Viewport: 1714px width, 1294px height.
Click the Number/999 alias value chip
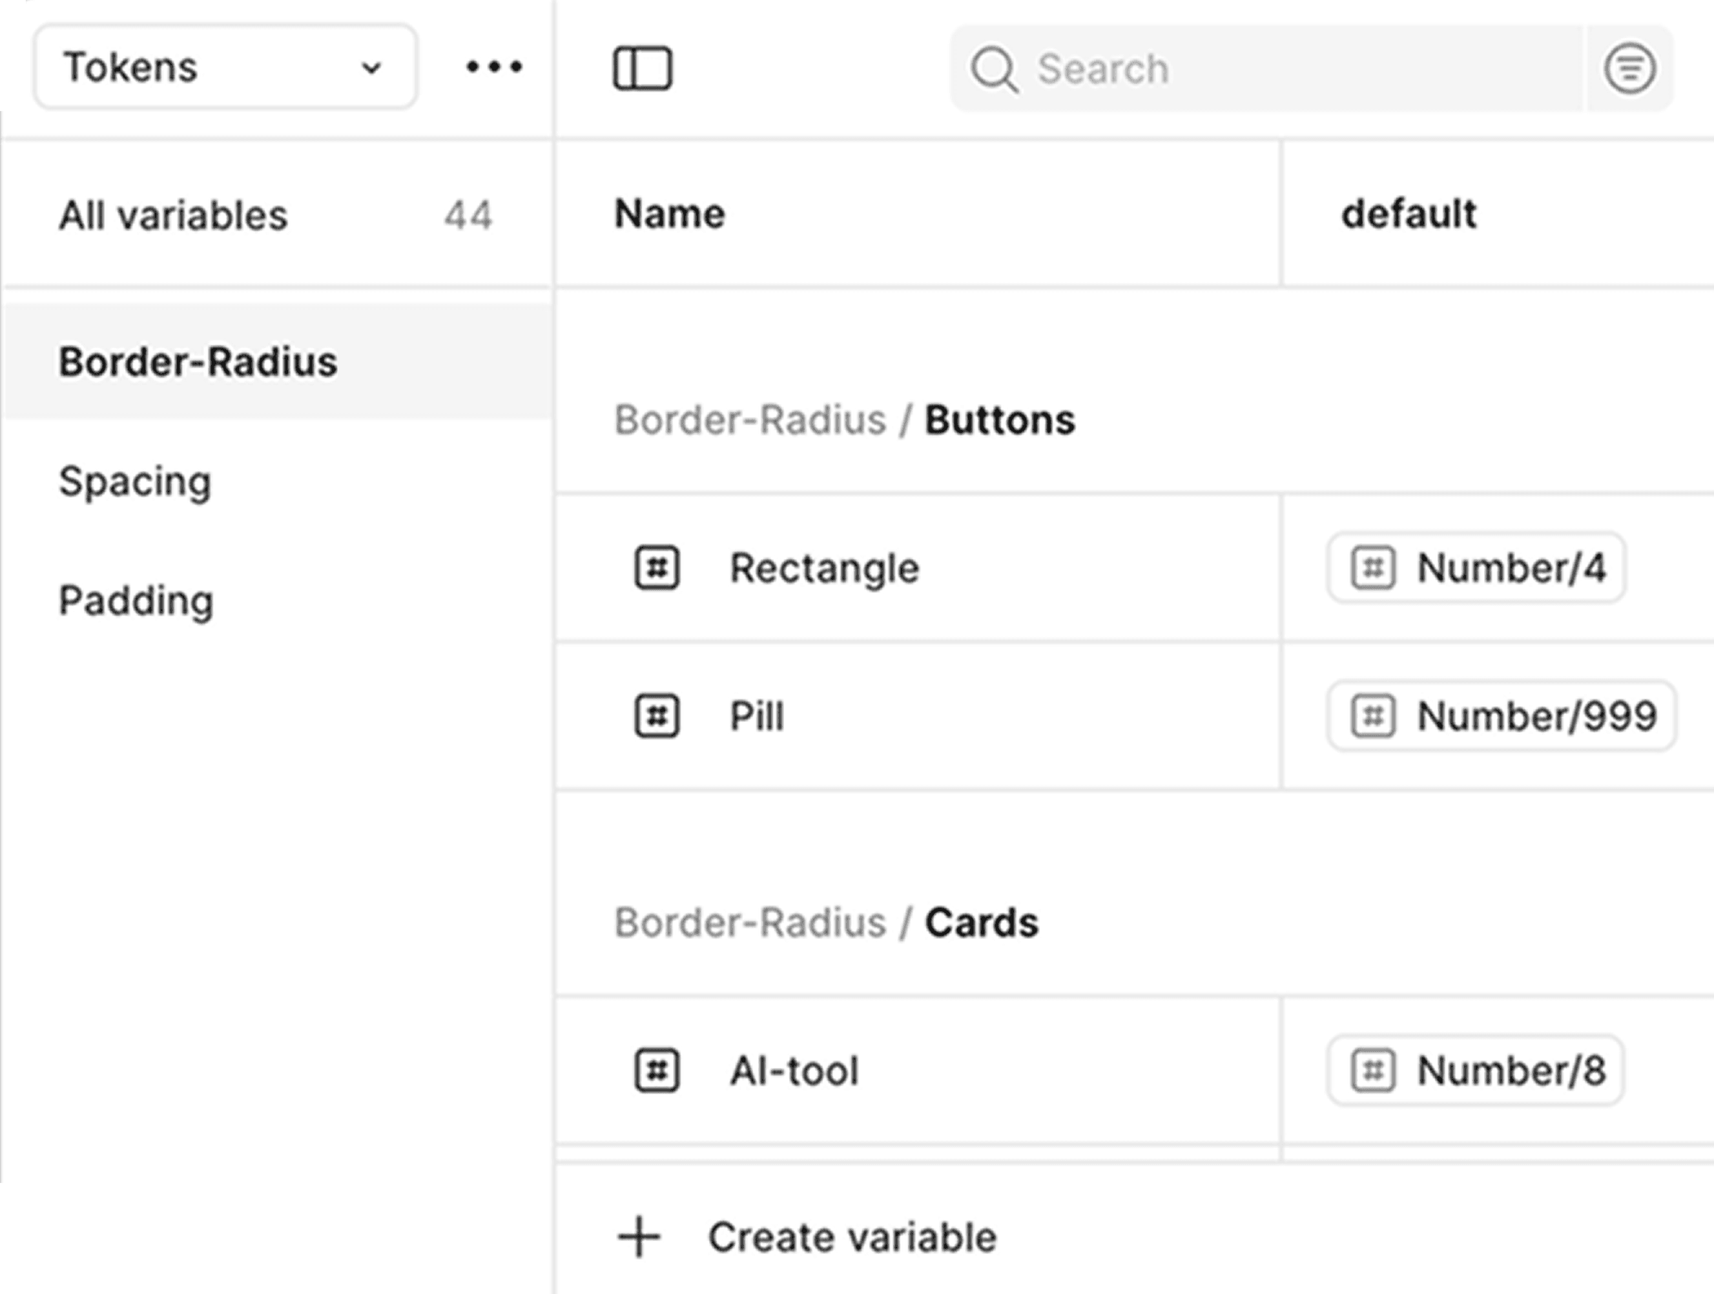tap(1501, 715)
